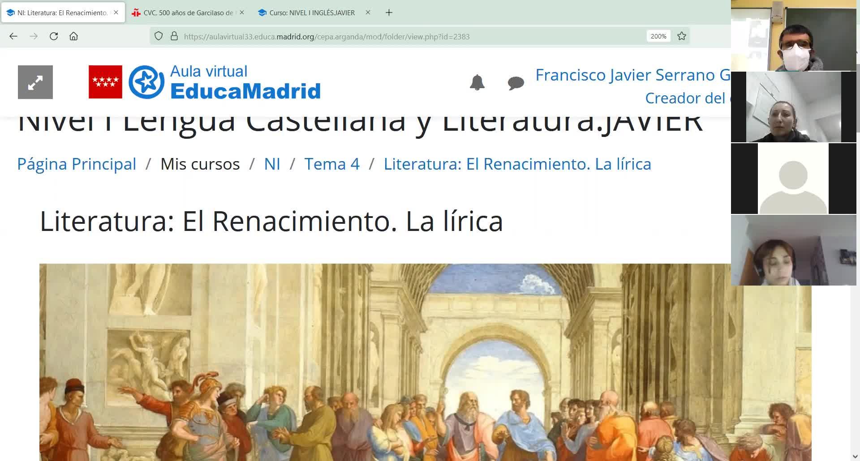The width and height of the screenshot is (860, 461).
Task: Open the messages speech bubble
Action: (x=516, y=83)
